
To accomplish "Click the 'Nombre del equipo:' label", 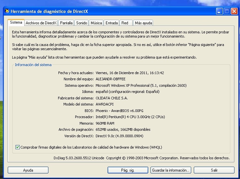I will pyautogui.click(x=79, y=79).
